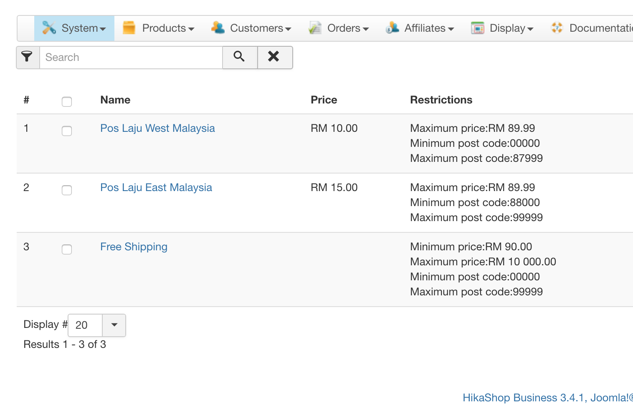Open Pos Laju East Malaysia link
Viewport: 633px width, 413px height.
156,187
